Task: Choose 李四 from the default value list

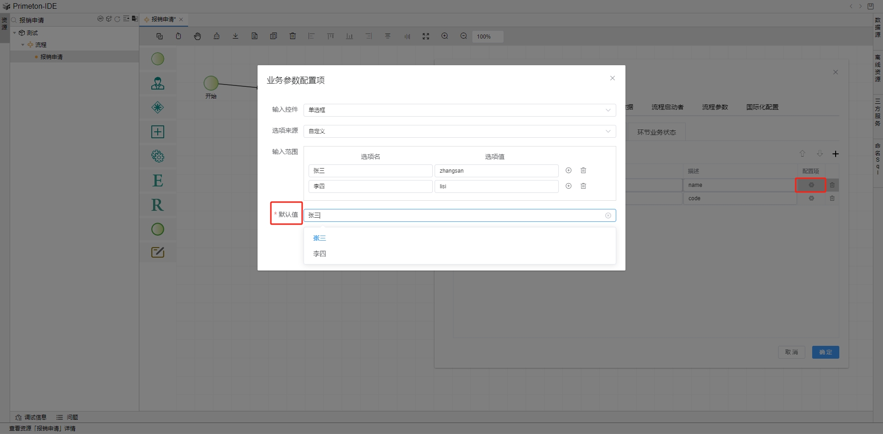Action: coord(320,254)
